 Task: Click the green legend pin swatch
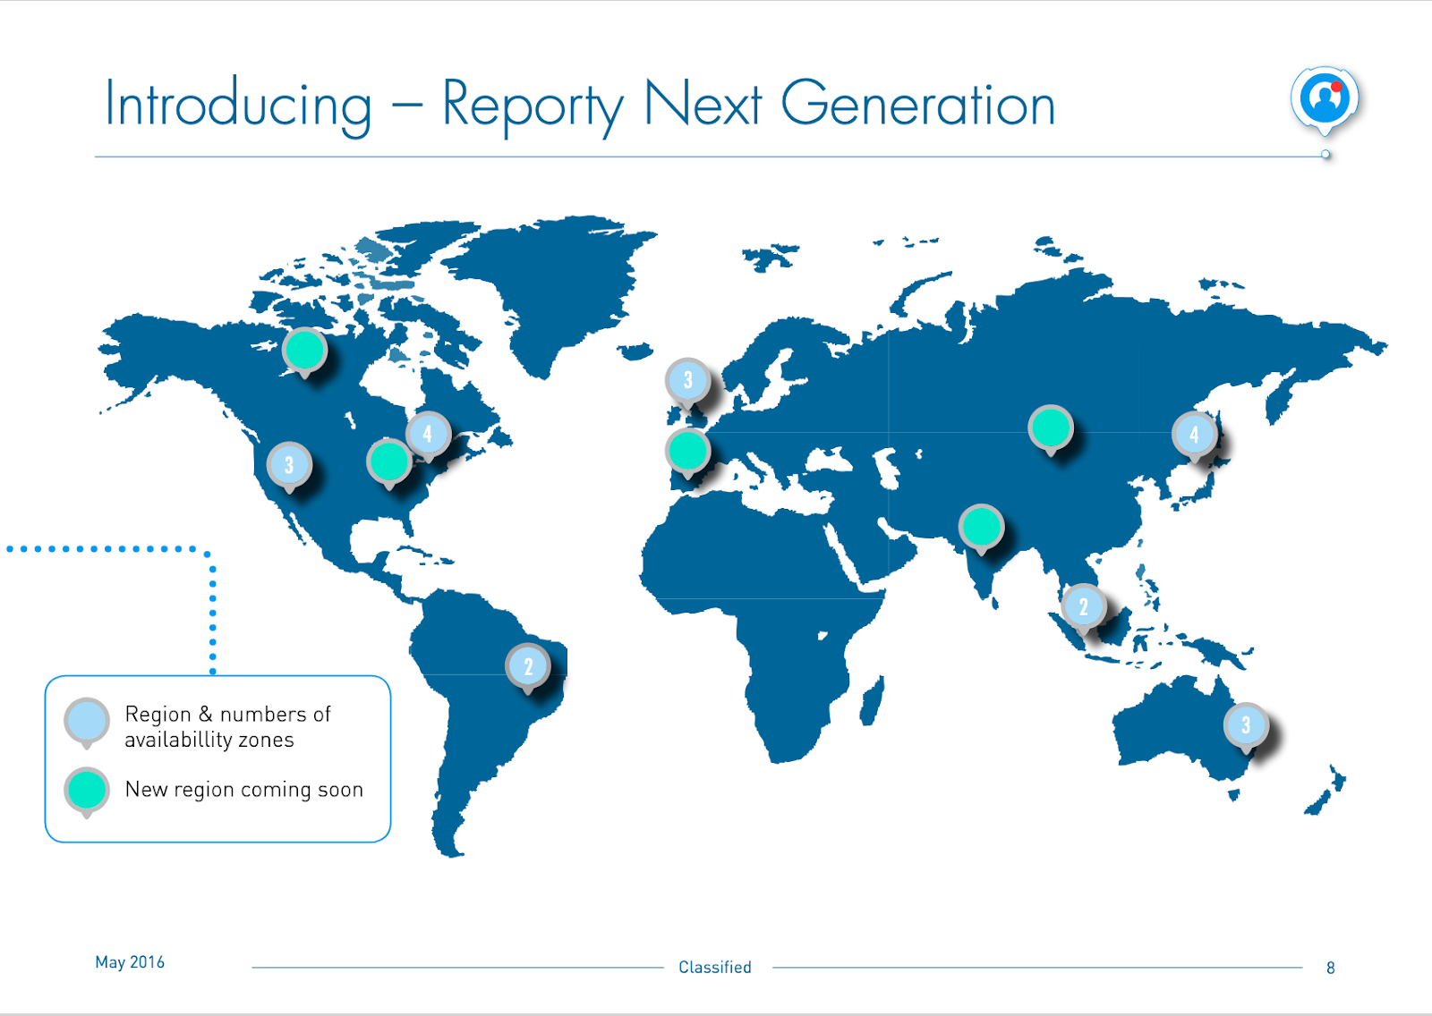(x=87, y=792)
